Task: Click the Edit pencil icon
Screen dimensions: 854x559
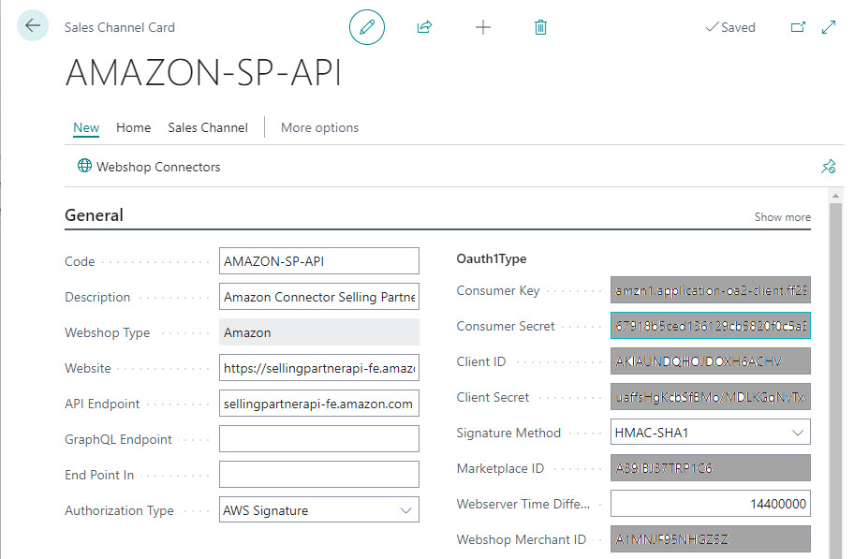Action: click(366, 27)
